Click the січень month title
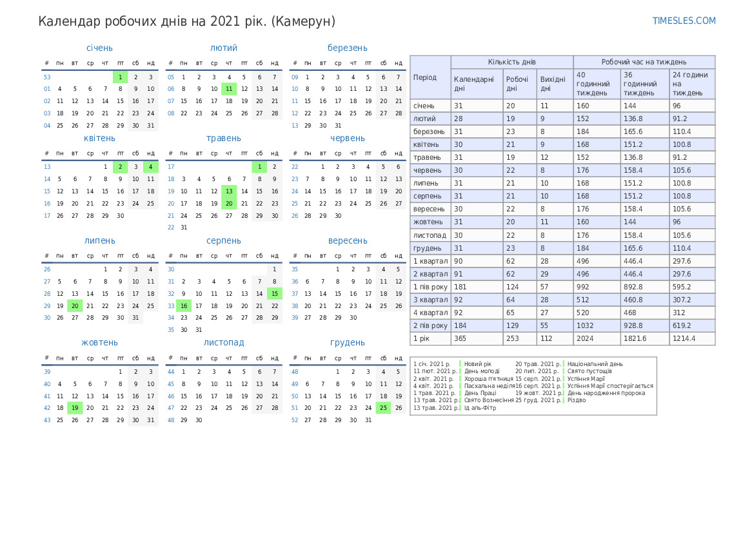The height and width of the screenshot is (533, 754). (99, 48)
